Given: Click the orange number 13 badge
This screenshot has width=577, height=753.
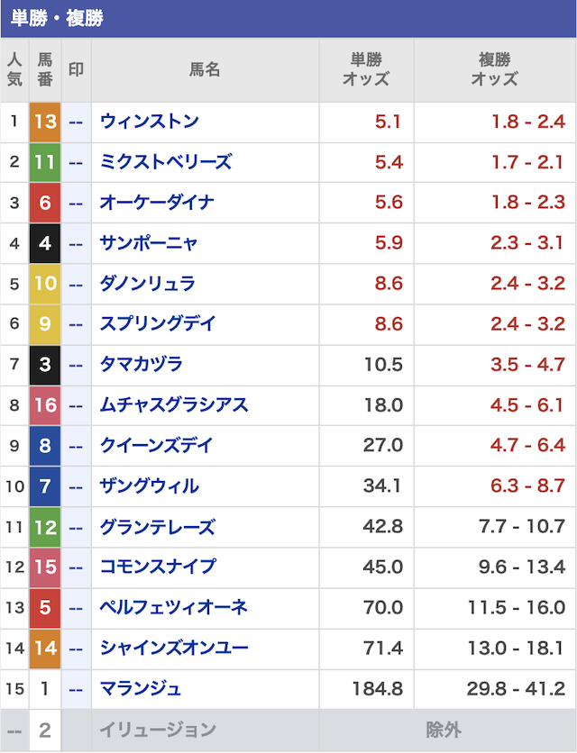Looking at the screenshot, I should 45,122.
